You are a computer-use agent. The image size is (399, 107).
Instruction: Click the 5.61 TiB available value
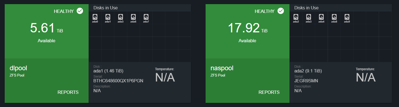(47, 28)
